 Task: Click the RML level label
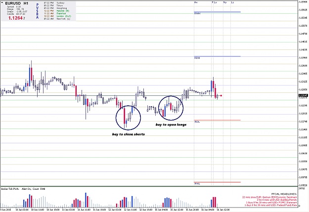pos(197,184)
